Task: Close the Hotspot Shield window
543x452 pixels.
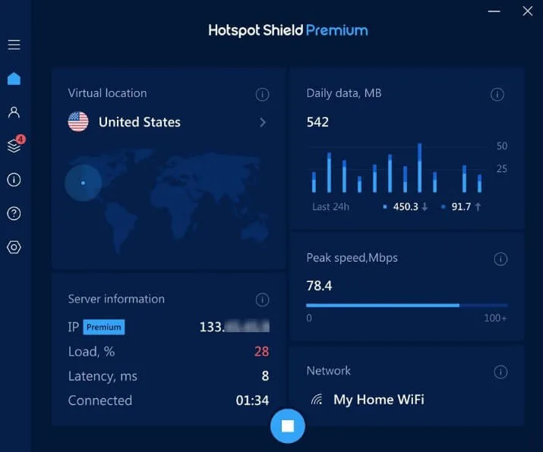Action: pos(527,11)
